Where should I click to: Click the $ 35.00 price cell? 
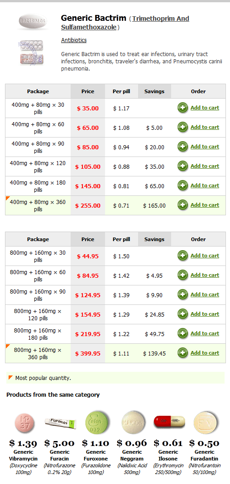coord(88,109)
